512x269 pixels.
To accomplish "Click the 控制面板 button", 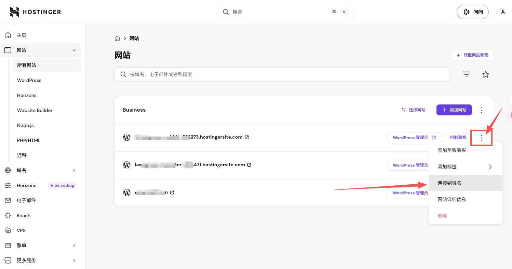I will point(458,138).
